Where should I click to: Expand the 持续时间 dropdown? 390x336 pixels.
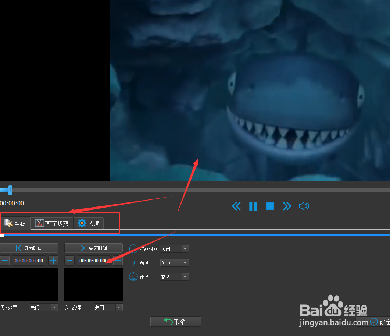(x=174, y=249)
